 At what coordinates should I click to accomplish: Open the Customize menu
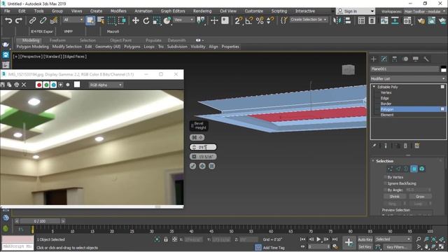(x=253, y=11)
